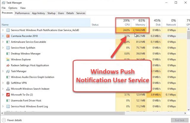This screenshot has width=190, height=123.
Task: Click the horizontal scrollbar thumb
Action: [x=64, y=113]
